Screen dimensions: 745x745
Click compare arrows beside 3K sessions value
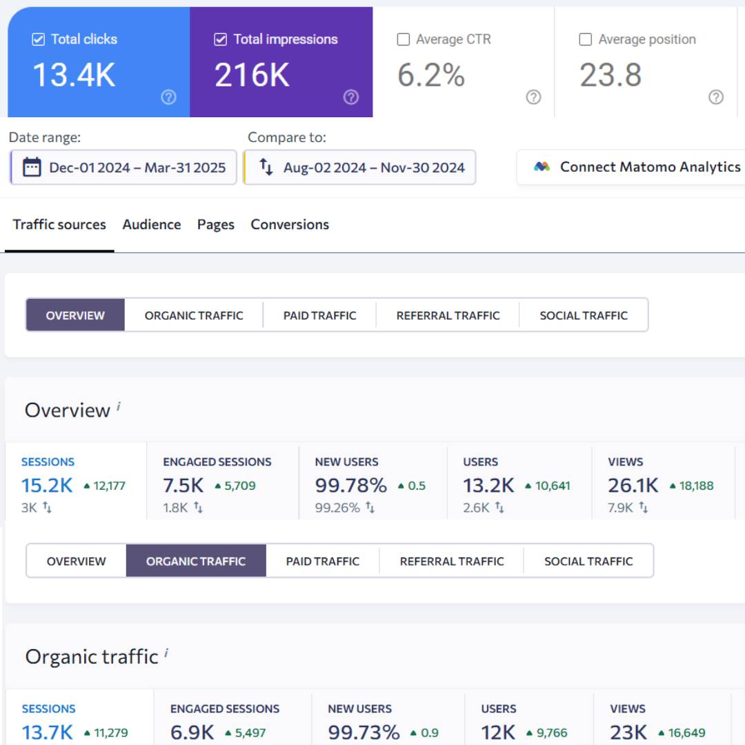47,508
